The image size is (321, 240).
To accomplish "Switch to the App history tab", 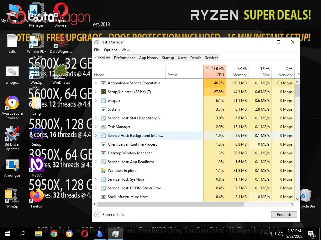I will coord(149,58).
